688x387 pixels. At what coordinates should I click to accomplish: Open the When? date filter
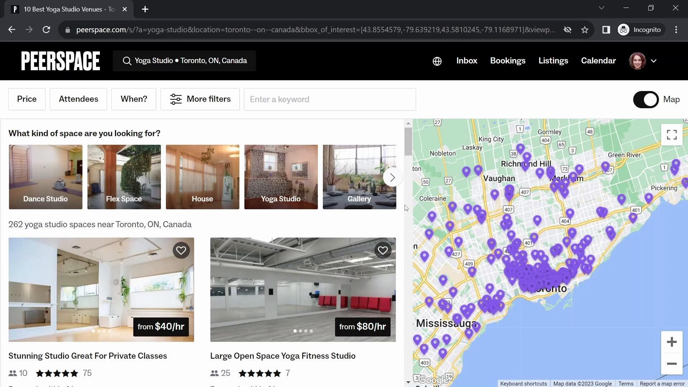point(134,99)
